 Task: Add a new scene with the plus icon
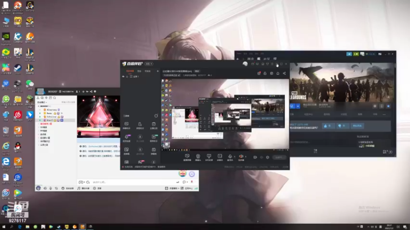(158, 71)
